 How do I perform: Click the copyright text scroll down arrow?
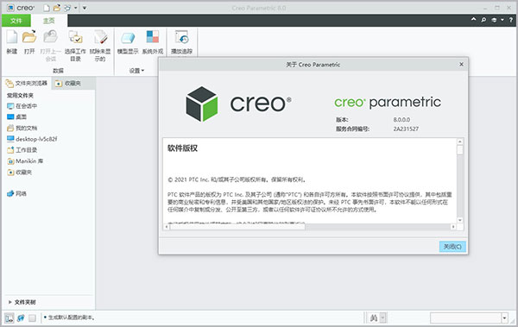tap(460, 220)
